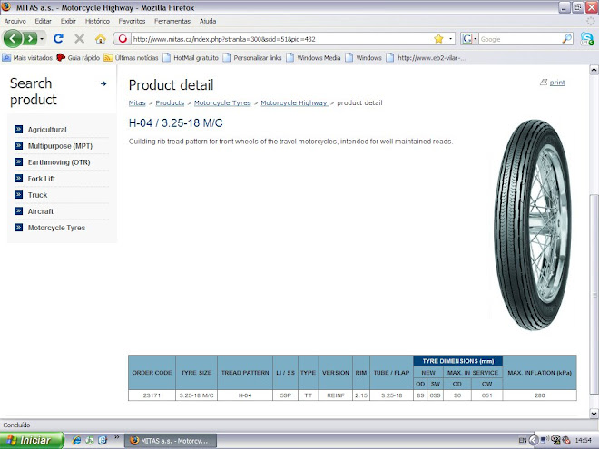Click the arrow icon beside Aircraft

point(18,211)
